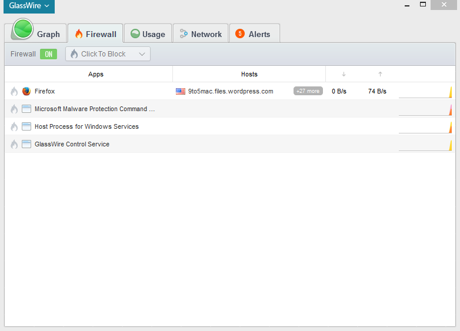Click the US flag next to 9to5mac host
The height and width of the screenshot is (331, 460).
point(181,91)
